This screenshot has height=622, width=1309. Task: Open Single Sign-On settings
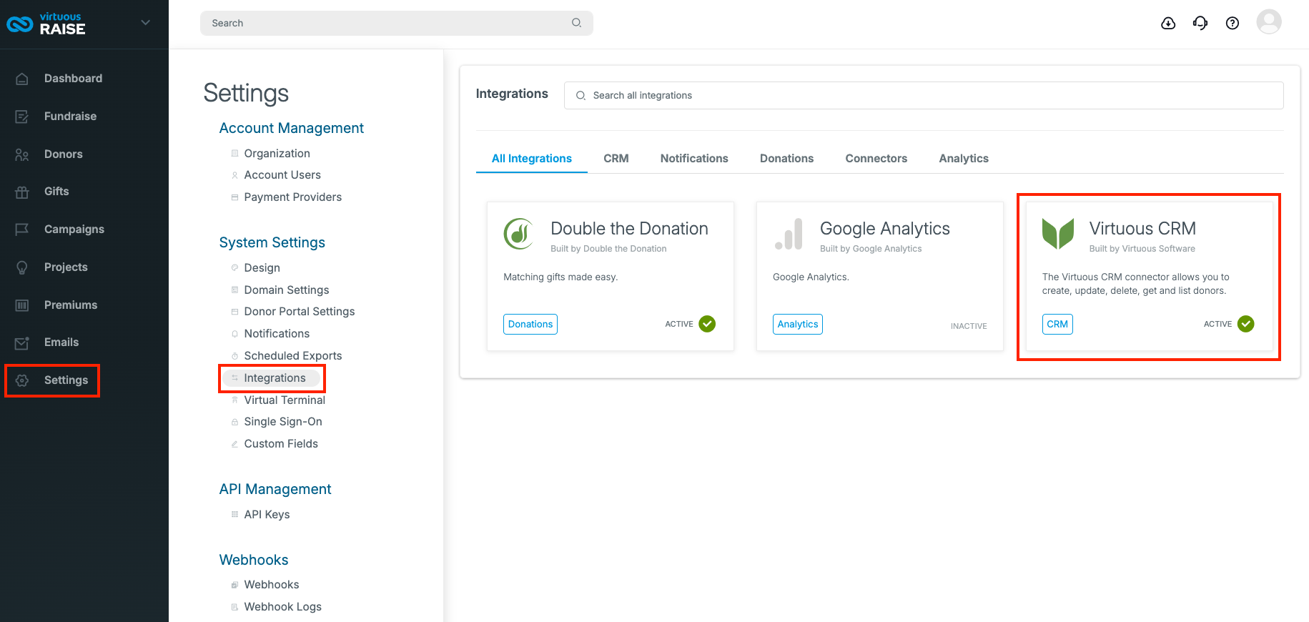[283, 422]
